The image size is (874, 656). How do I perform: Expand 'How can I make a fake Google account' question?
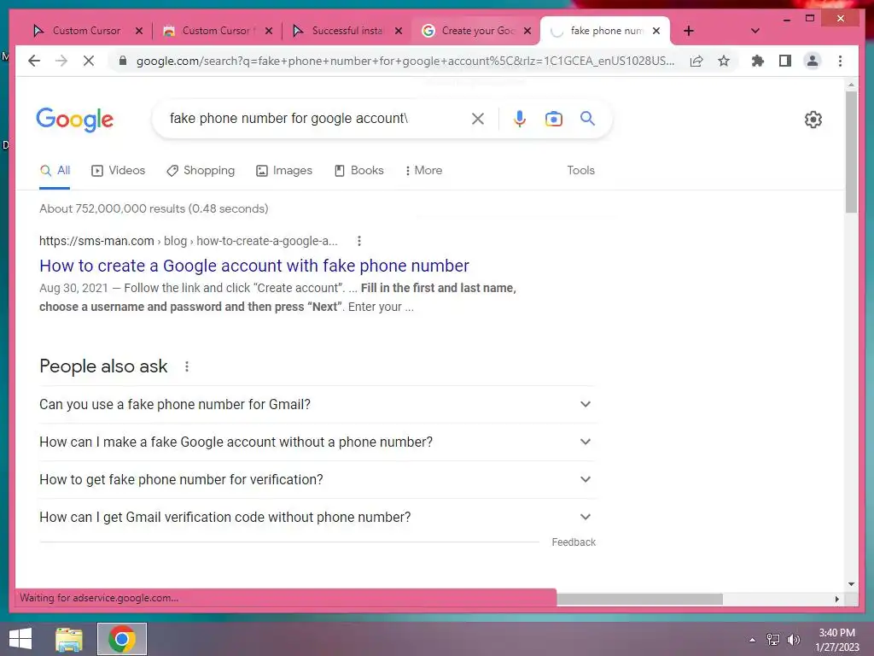(x=316, y=442)
